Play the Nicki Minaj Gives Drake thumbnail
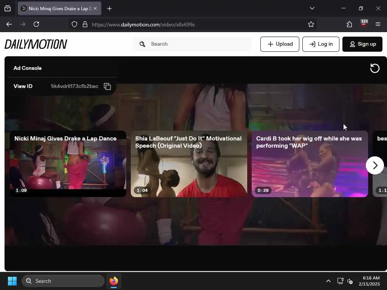 pyautogui.click(x=68, y=164)
